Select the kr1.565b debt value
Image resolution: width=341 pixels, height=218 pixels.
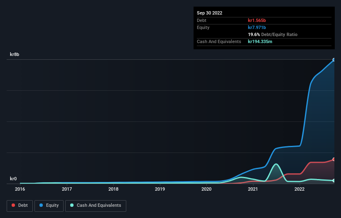(257, 20)
